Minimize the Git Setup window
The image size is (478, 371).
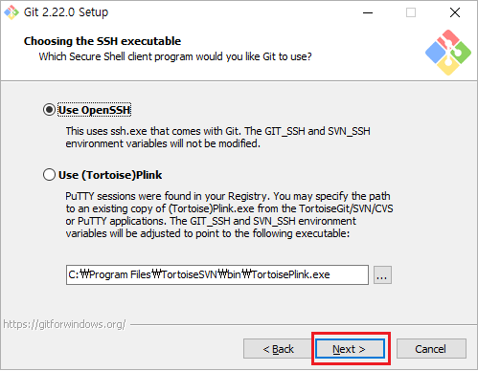(x=368, y=12)
